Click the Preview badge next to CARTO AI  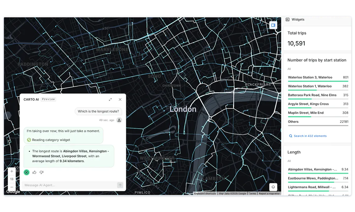click(x=48, y=99)
